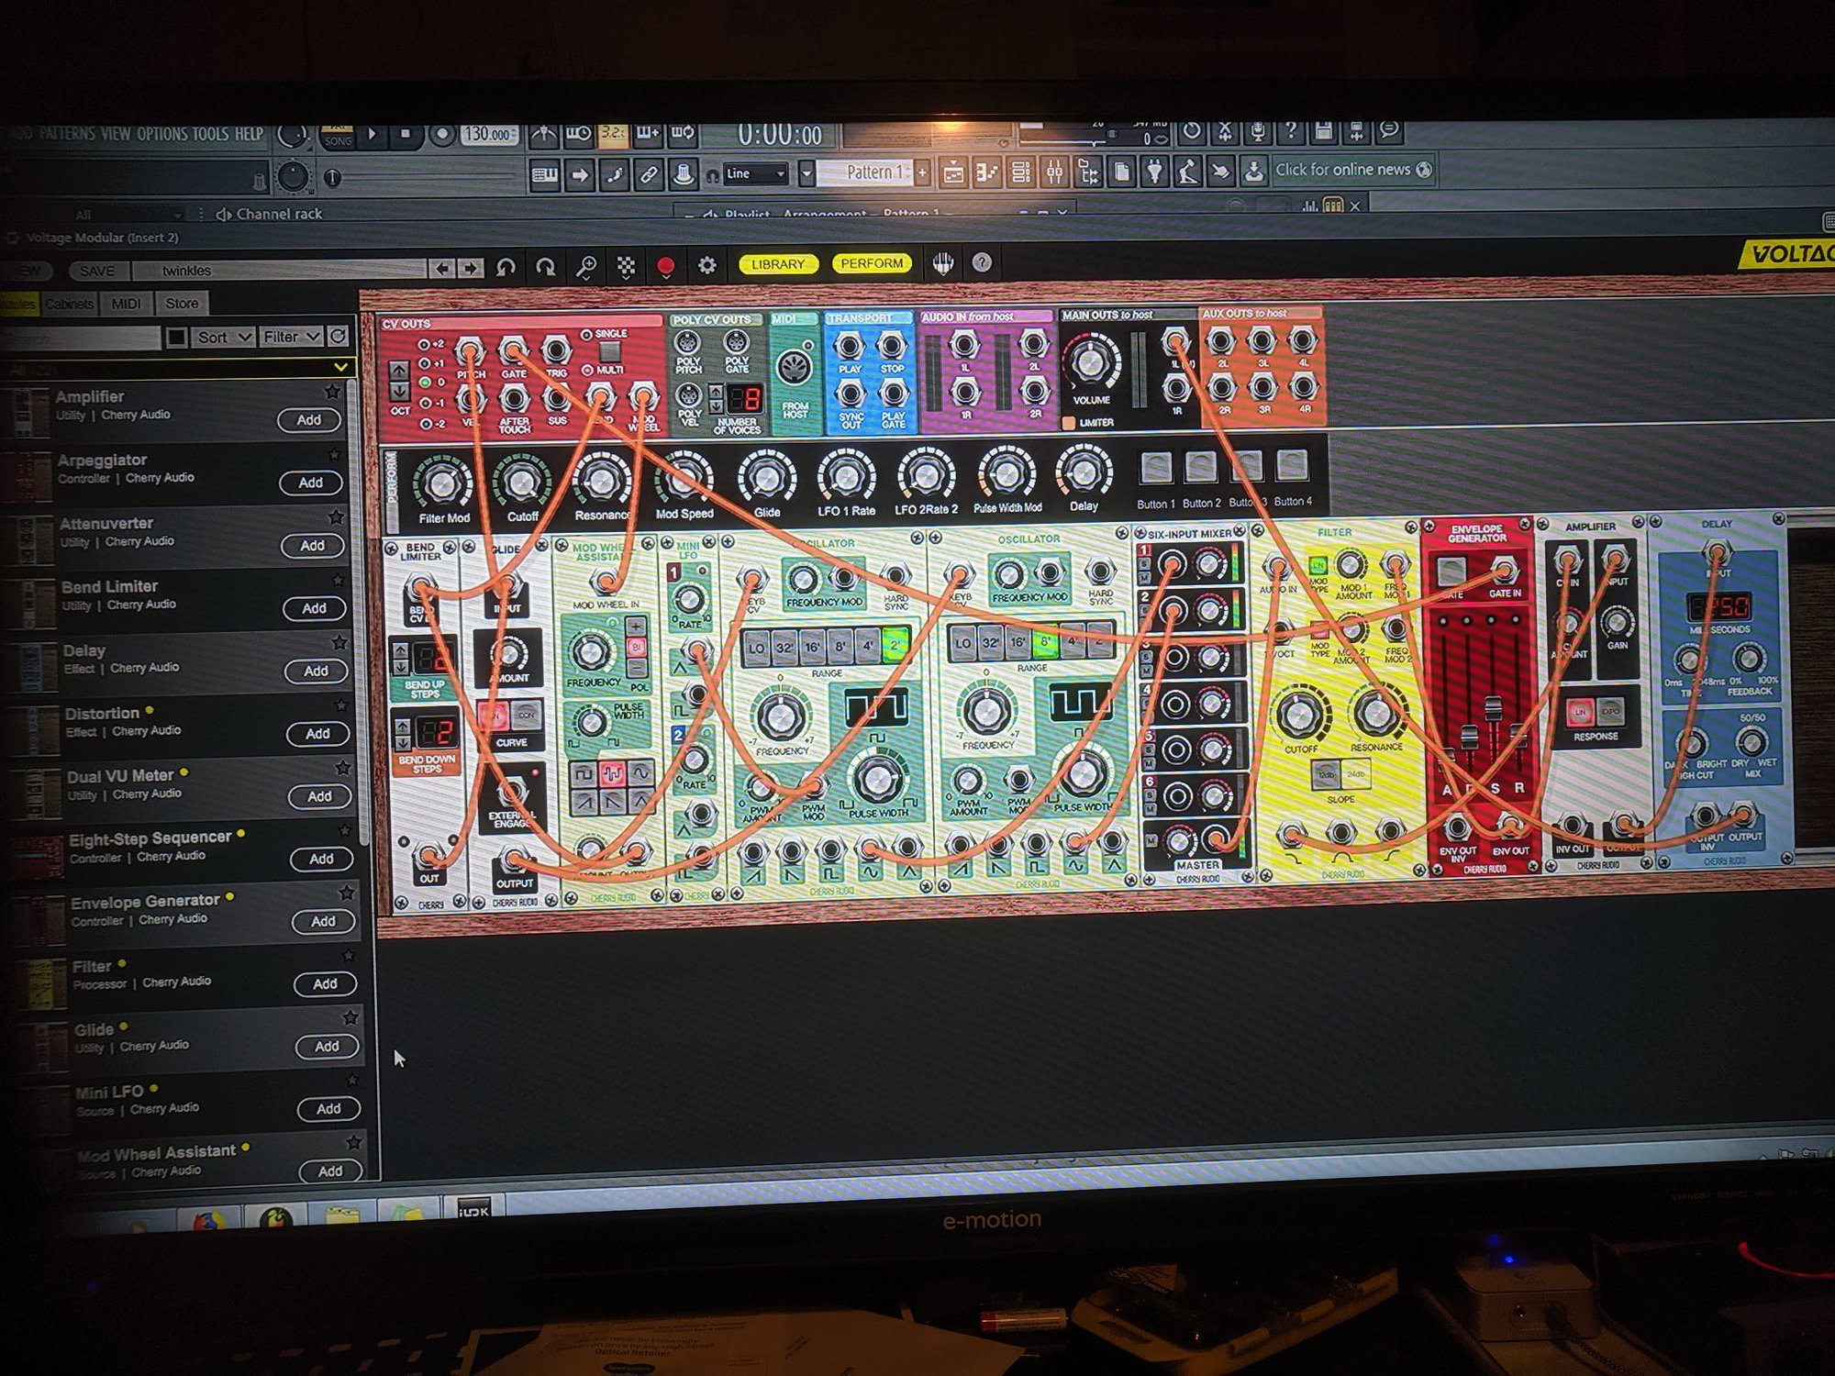Click the typing keyboard to piano icon

pos(545,174)
